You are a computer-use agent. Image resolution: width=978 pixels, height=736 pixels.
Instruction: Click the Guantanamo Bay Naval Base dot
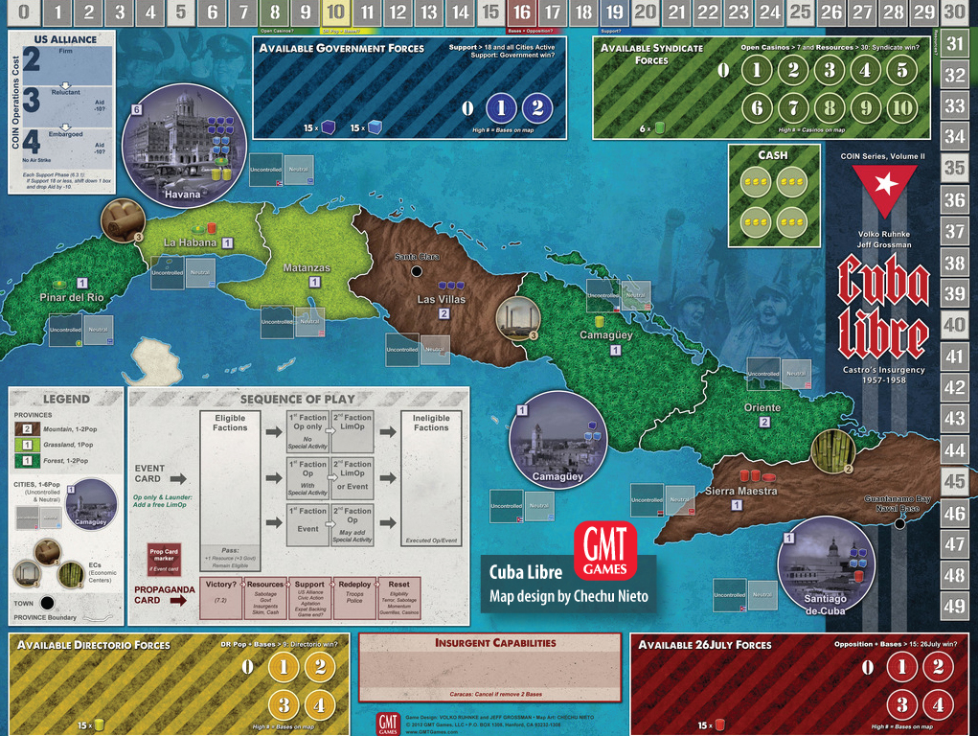(x=899, y=523)
